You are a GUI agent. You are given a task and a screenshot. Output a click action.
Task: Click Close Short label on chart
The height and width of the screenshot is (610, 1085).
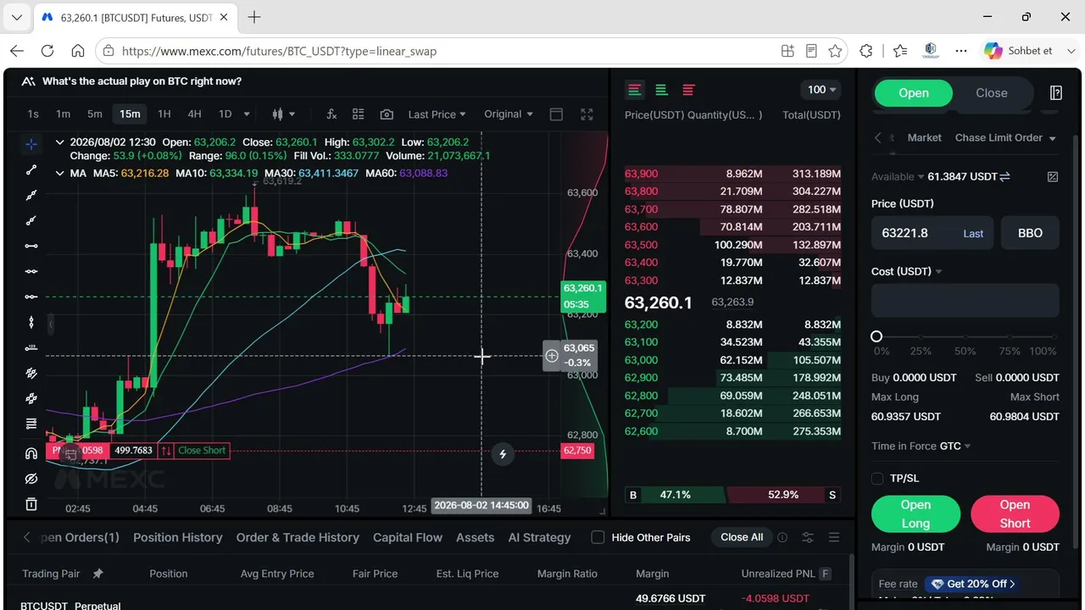tap(202, 451)
